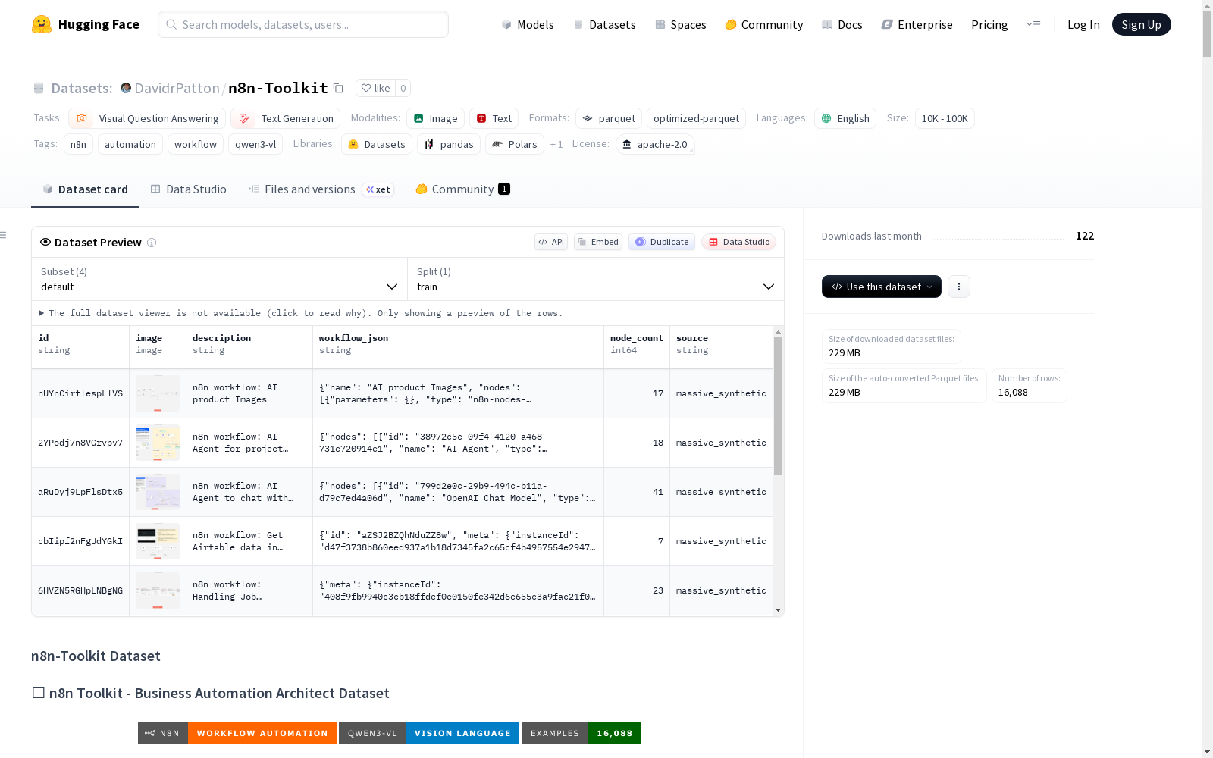
Task: Open Docs in the top navigation
Action: 842,24
